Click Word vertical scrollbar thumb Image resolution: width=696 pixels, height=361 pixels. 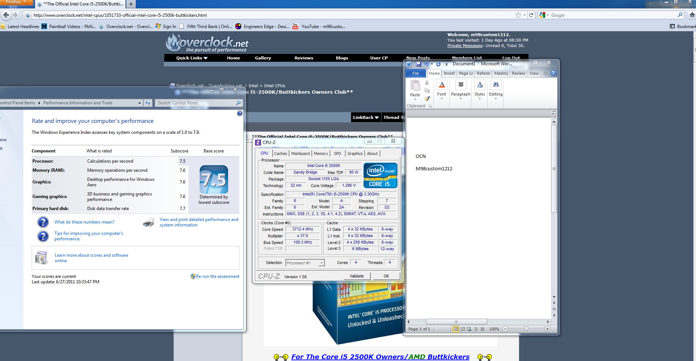pyautogui.click(x=554, y=168)
